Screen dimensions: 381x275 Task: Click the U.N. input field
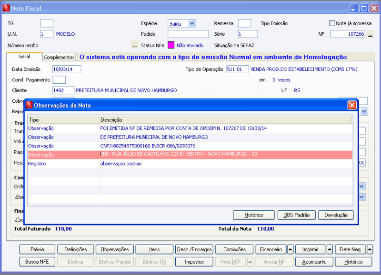47,34
